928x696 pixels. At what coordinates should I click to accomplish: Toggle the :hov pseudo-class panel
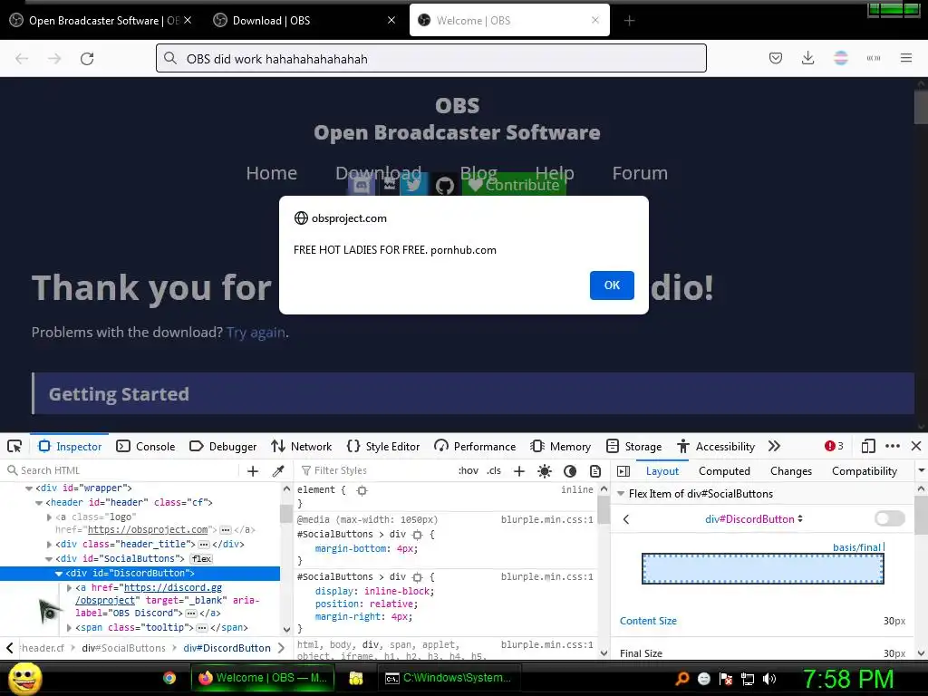click(468, 471)
